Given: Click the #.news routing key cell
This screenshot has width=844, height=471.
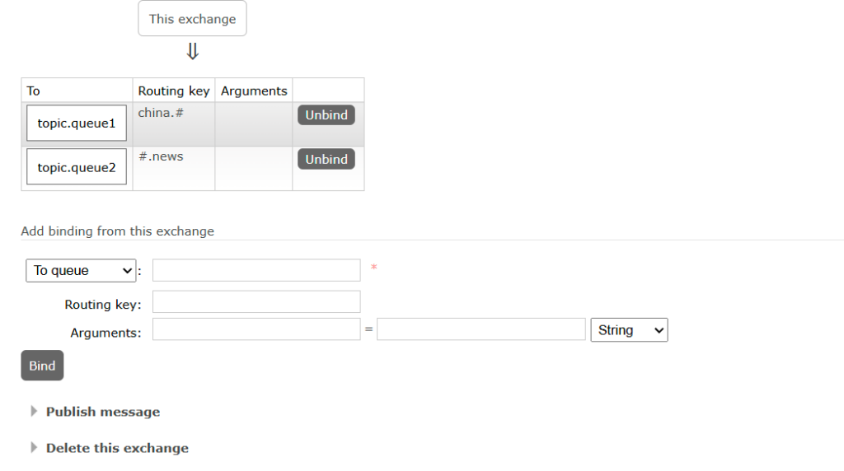Looking at the screenshot, I should tap(161, 156).
